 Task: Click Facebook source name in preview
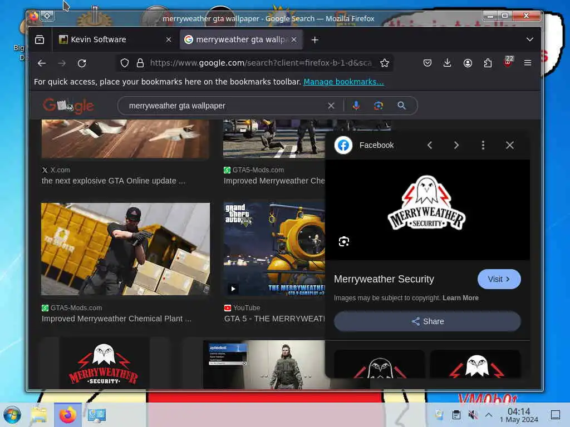377,145
